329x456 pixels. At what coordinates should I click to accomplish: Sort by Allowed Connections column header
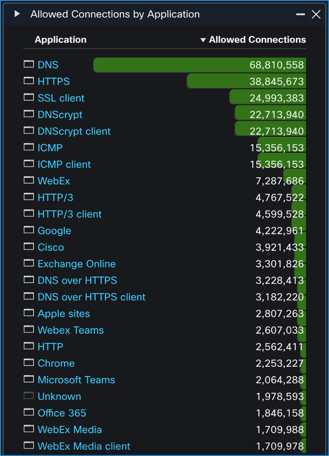pyautogui.click(x=257, y=40)
